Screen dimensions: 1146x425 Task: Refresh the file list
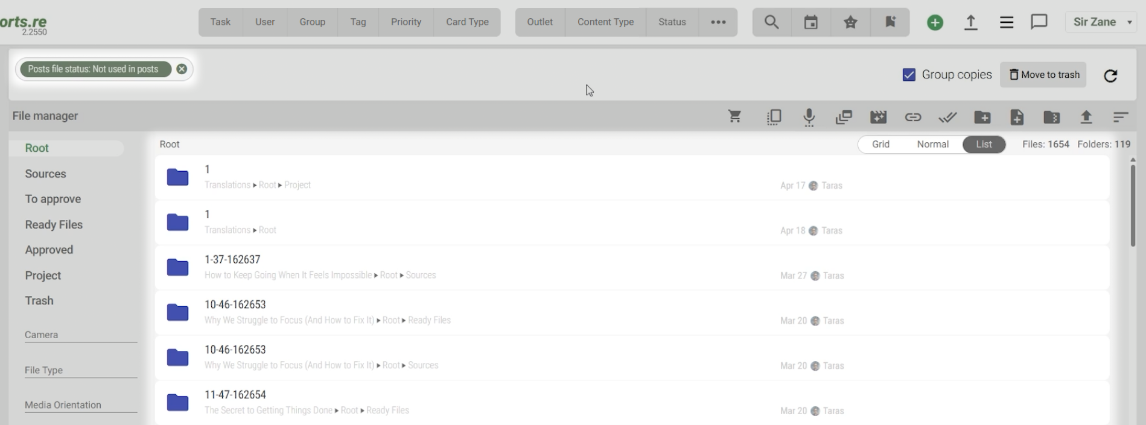pos(1110,75)
